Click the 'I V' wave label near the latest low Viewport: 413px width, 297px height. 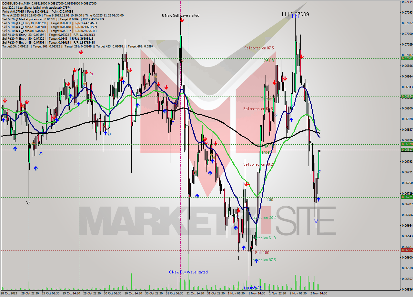(315, 221)
